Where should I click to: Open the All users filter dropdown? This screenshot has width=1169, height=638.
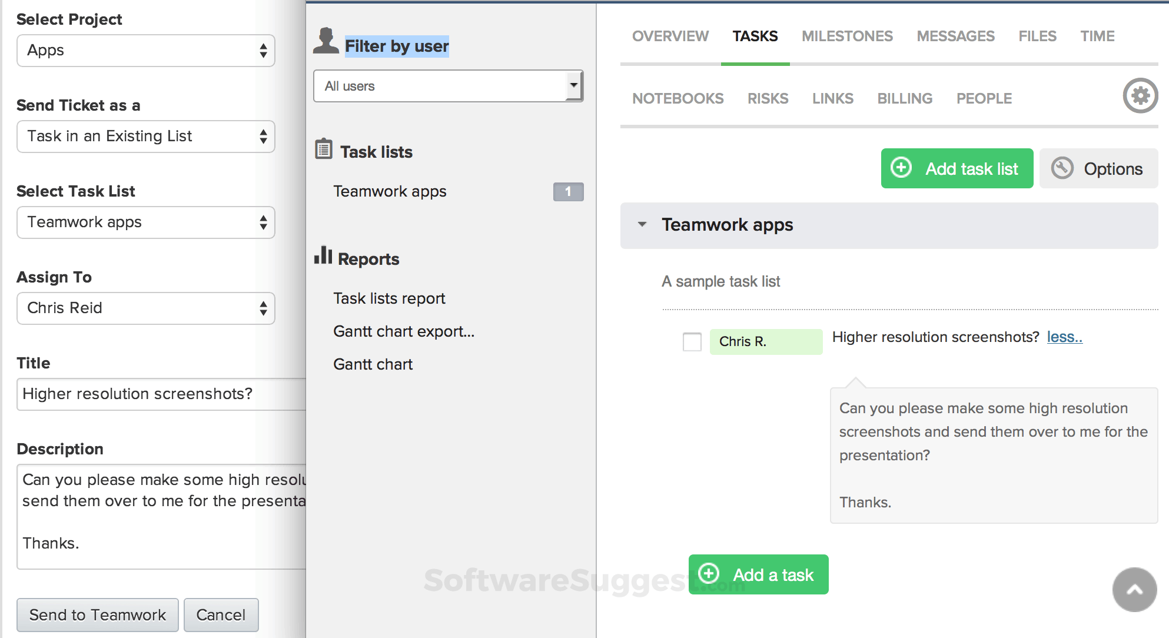448,86
